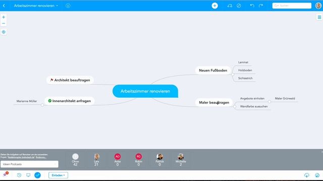This screenshot has height=181, width=323.
Task: Click Patrick's avatar in assignee bar
Action: pos(159,156)
